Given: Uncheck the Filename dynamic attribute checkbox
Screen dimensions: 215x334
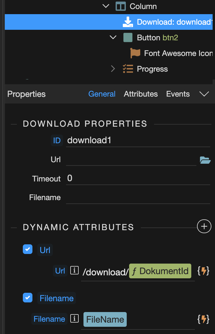Looking at the screenshot, I should pyautogui.click(x=28, y=298).
